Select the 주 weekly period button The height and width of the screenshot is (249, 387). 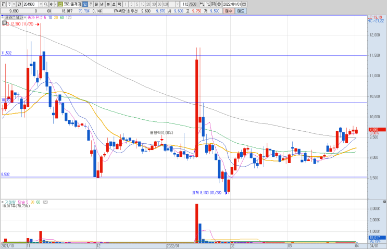(x=91, y=4)
